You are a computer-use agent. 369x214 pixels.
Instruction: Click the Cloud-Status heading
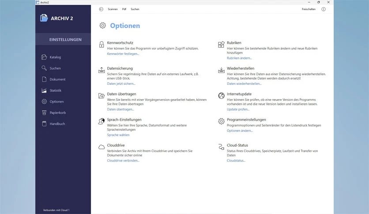click(237, 145)
